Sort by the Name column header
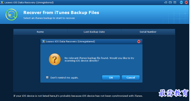 tap(40, 32)
